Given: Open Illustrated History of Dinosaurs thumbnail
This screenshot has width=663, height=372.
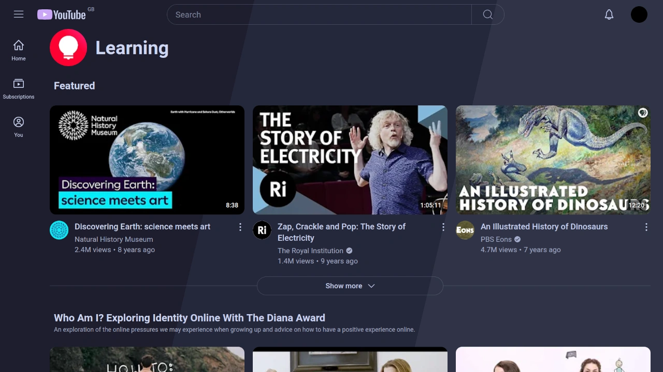Looking at the screenshot, I should (553, 160).
